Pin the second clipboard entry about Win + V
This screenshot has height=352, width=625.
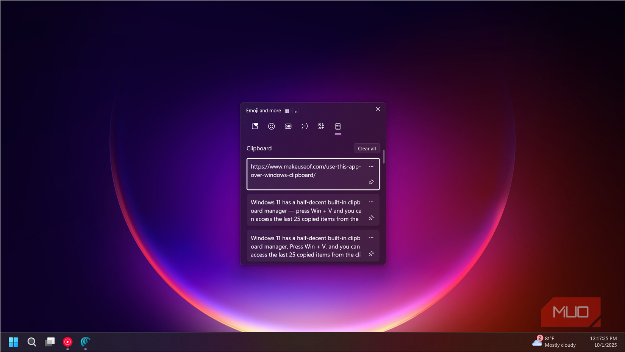tap(371, 218)
